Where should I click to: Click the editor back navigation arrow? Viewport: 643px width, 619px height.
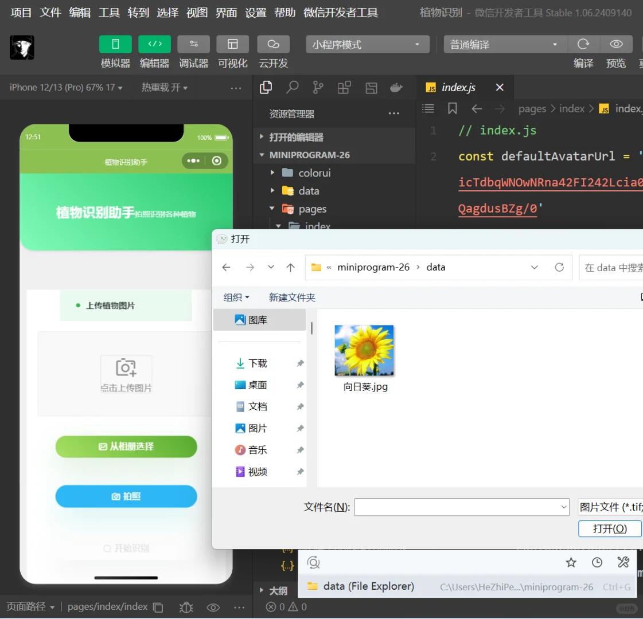point(477,108)
